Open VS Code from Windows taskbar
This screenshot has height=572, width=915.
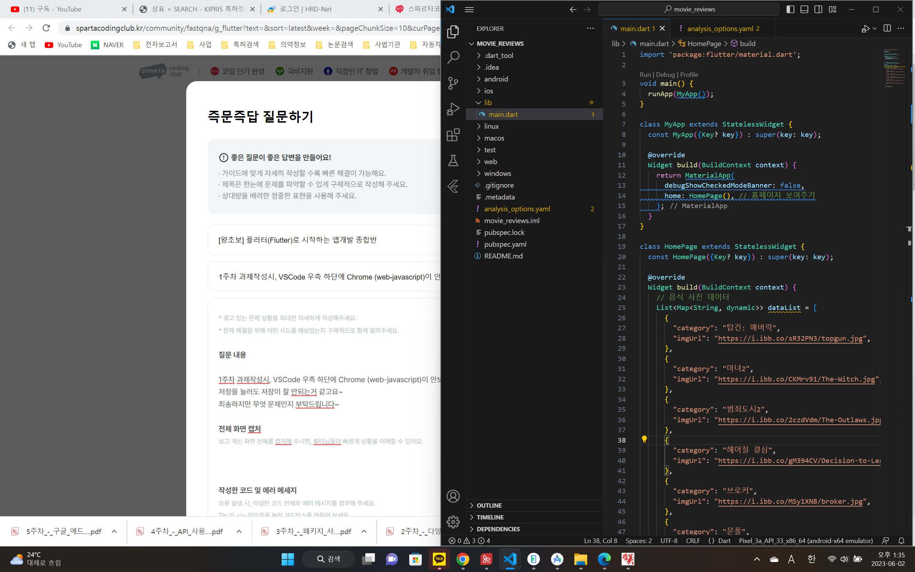[x=510, y=559]
